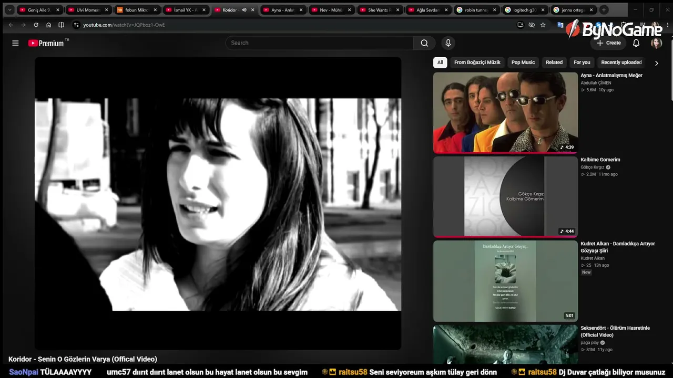
Task: Visit the Gökçe Kırgız channel
Action: click(593, 167)
